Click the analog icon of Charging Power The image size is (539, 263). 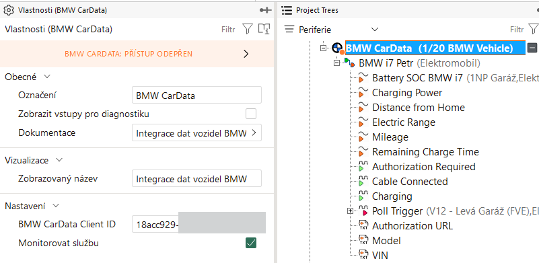click(363, 92)
